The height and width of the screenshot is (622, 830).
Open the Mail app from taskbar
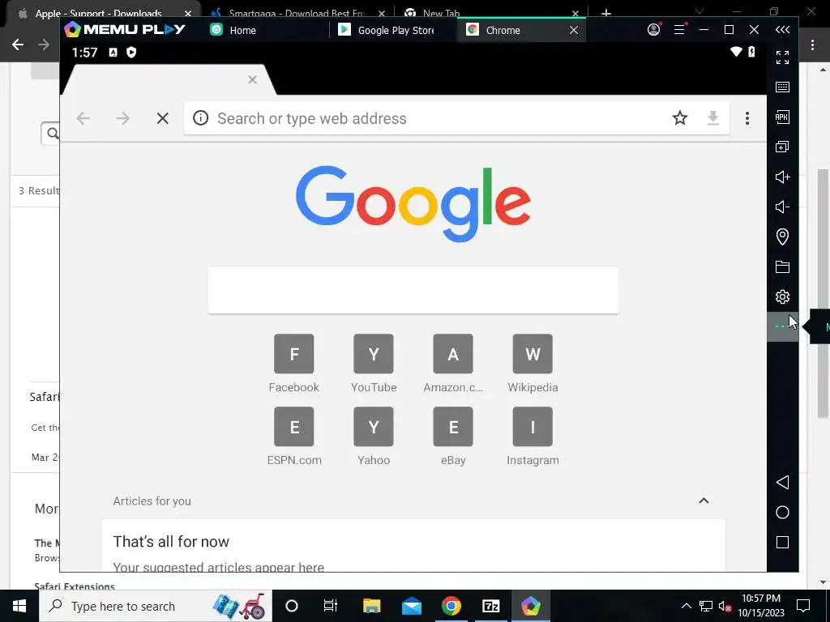tap(411, 606)
